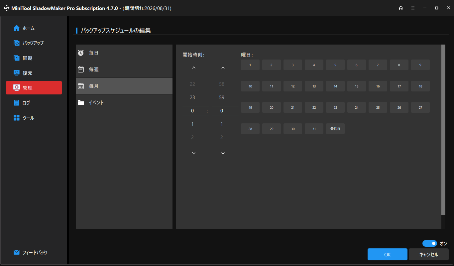The height and width of the screenshot is (266, 454).
Task: Click the selected minute value field
Action: point(225,111)
